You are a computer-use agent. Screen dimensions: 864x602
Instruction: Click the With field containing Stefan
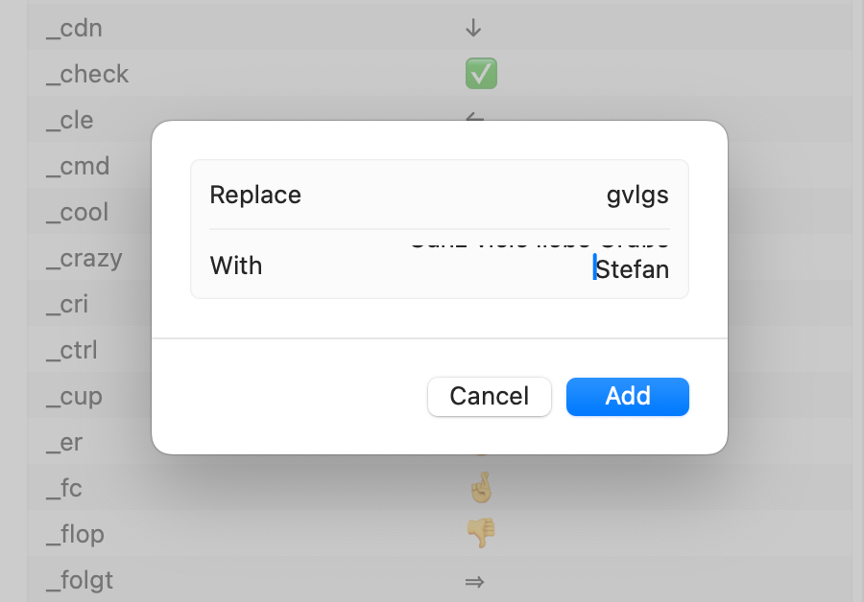[439, 265]
